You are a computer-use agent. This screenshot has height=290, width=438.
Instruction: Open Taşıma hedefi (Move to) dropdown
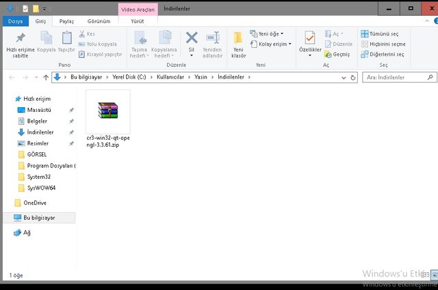[x=139, y=45]
